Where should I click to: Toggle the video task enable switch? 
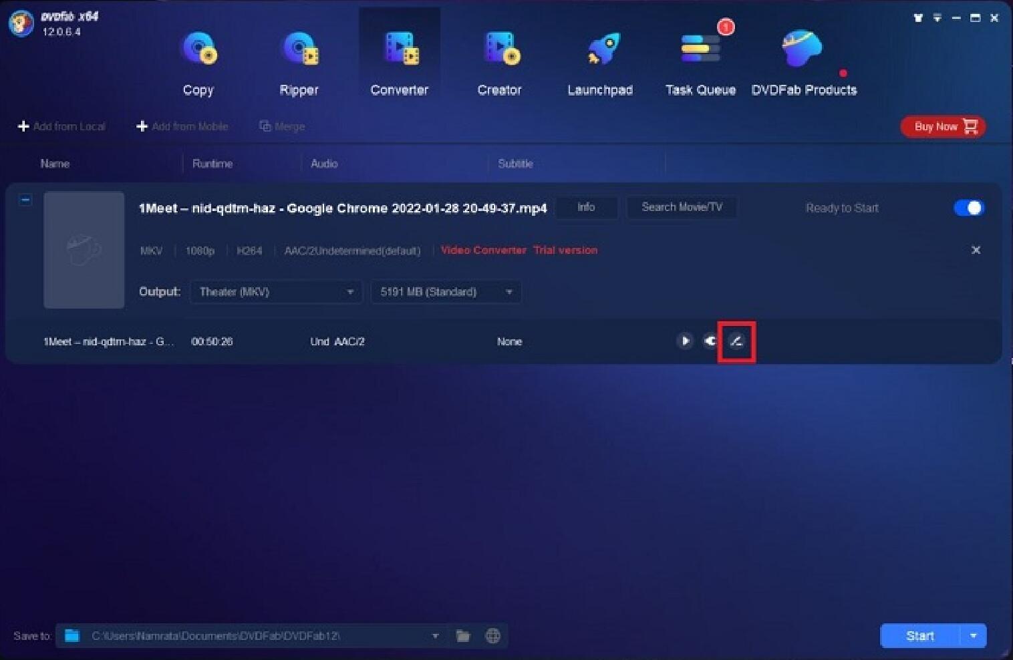click(x=968, y=208)
